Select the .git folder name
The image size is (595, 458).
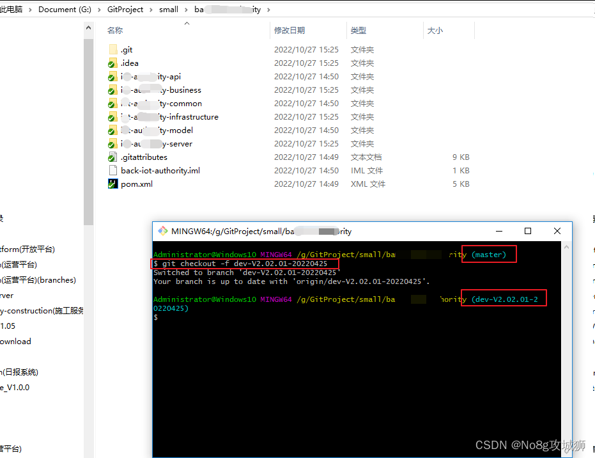pyautogui.click(x=127, y=49)
